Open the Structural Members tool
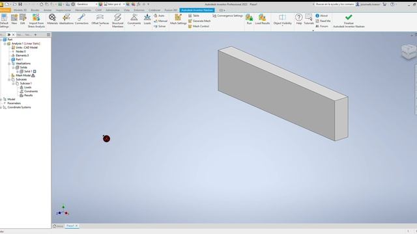This screenshot has height=234, width=417. pos(117,21)
